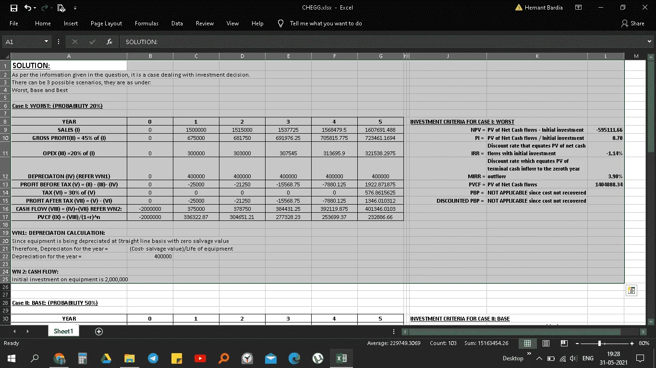Switch to Page Layout view
This screenshot has width=656, height=368.
[x=546, y=343]
